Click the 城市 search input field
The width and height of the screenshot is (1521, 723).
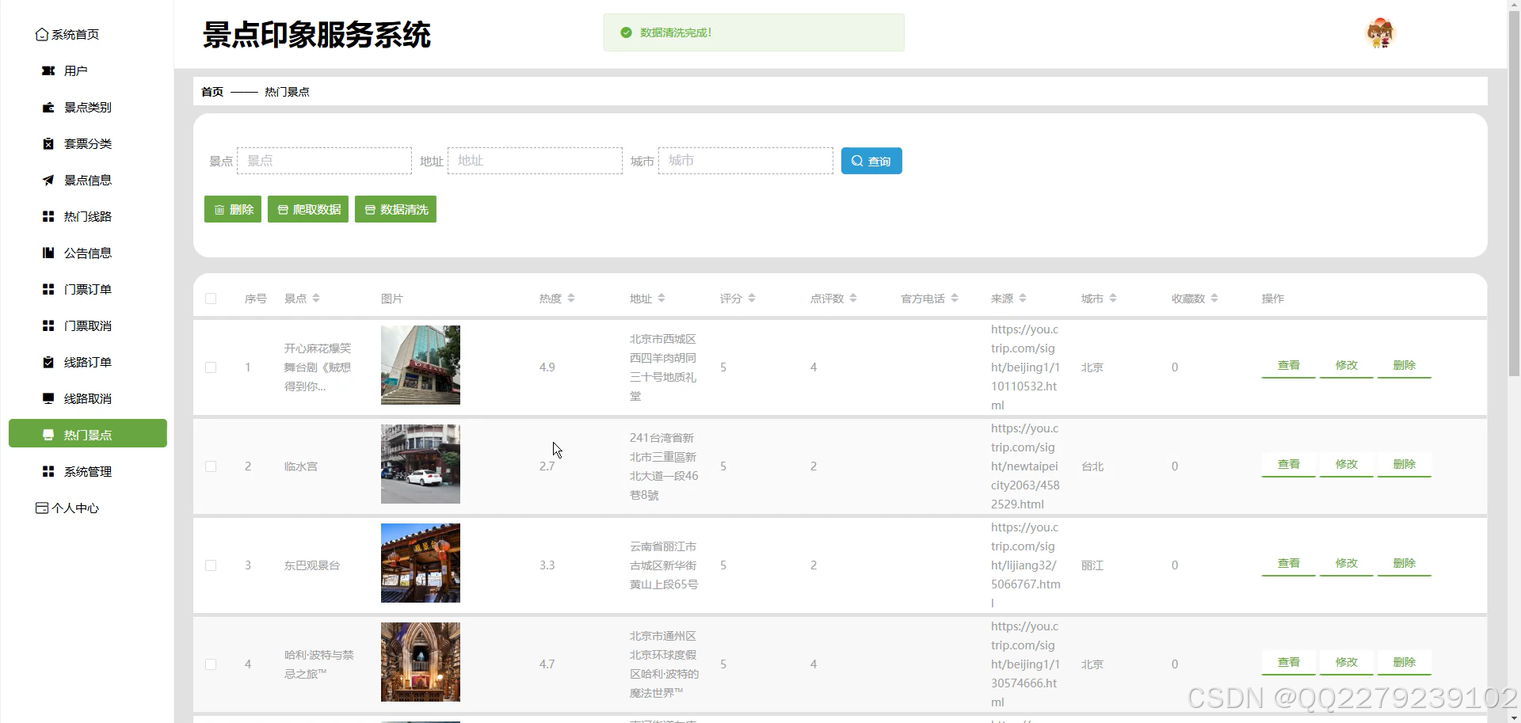click(745, 161)
